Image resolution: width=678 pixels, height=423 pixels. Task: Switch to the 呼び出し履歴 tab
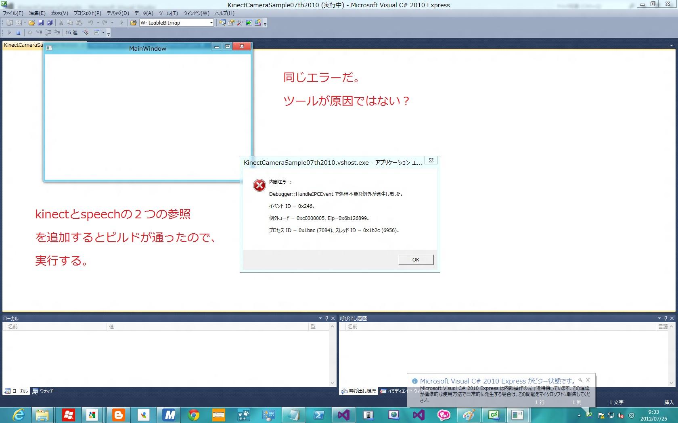[359, 391]
